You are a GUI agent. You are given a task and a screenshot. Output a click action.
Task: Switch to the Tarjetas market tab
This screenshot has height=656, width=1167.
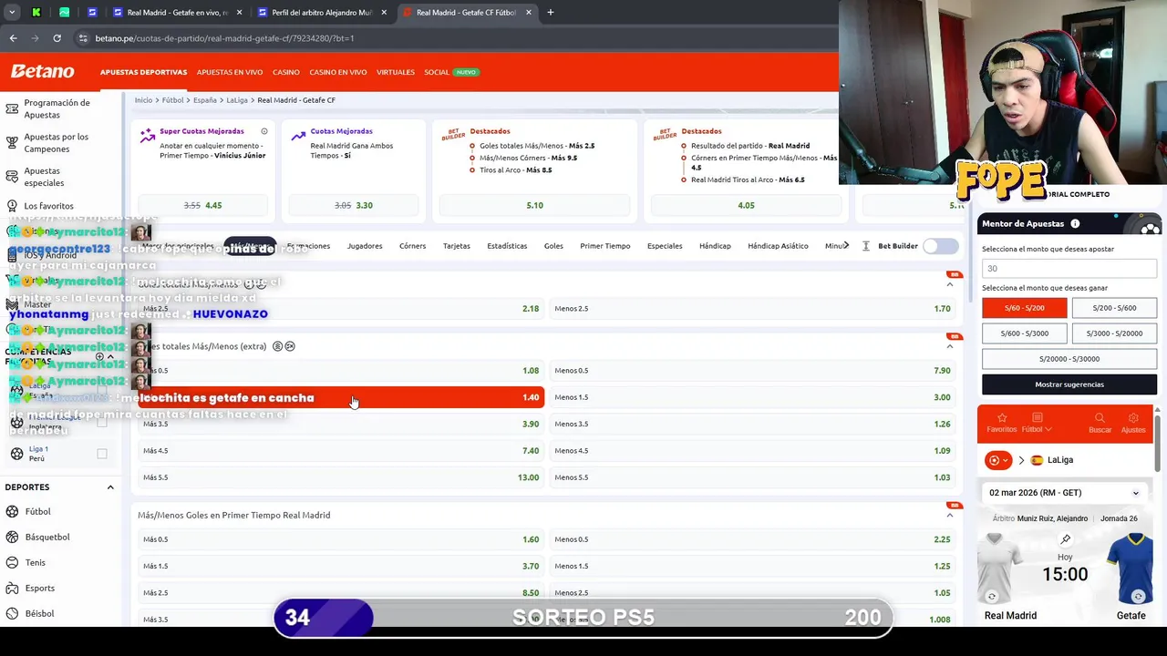(457, 246)
